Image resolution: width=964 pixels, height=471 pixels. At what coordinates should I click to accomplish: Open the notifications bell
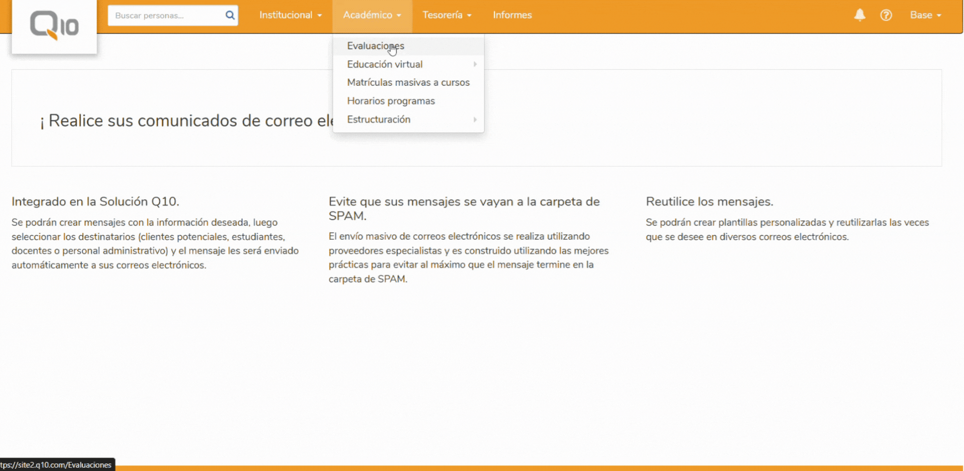[860, 15]
